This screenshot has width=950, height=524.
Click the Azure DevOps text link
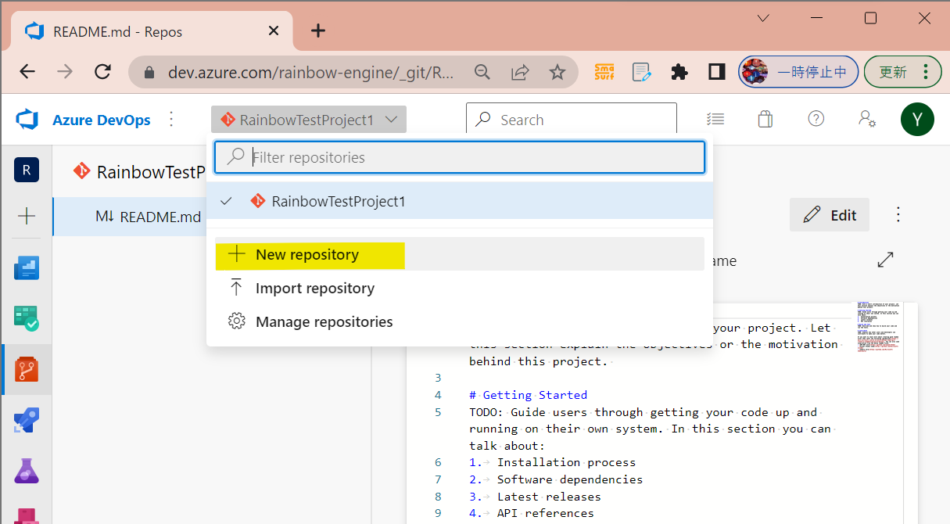point(102,120)
